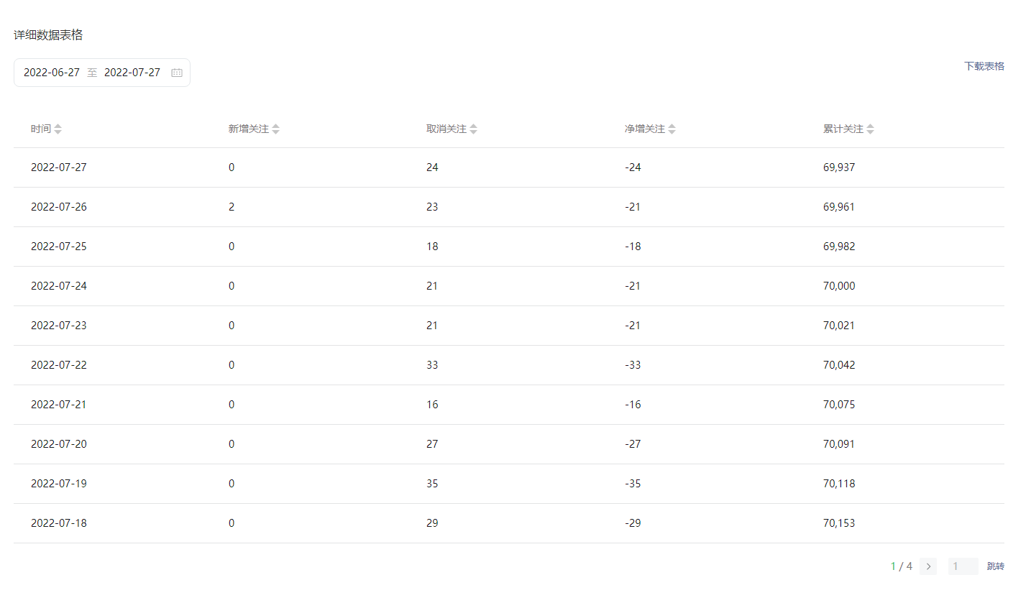Click net change value -18
Image resolution: width=1031 pixels, height=598 pixels.
tap(633, 247)
